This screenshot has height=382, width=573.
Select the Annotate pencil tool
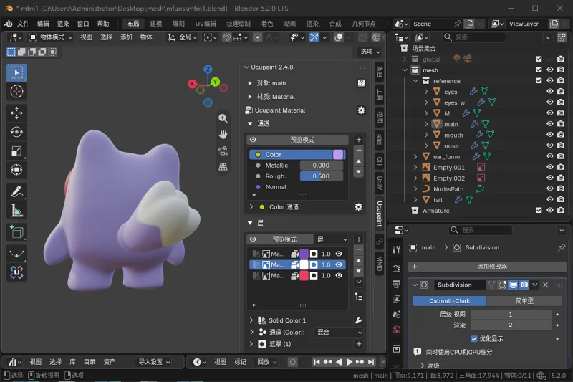16,191
